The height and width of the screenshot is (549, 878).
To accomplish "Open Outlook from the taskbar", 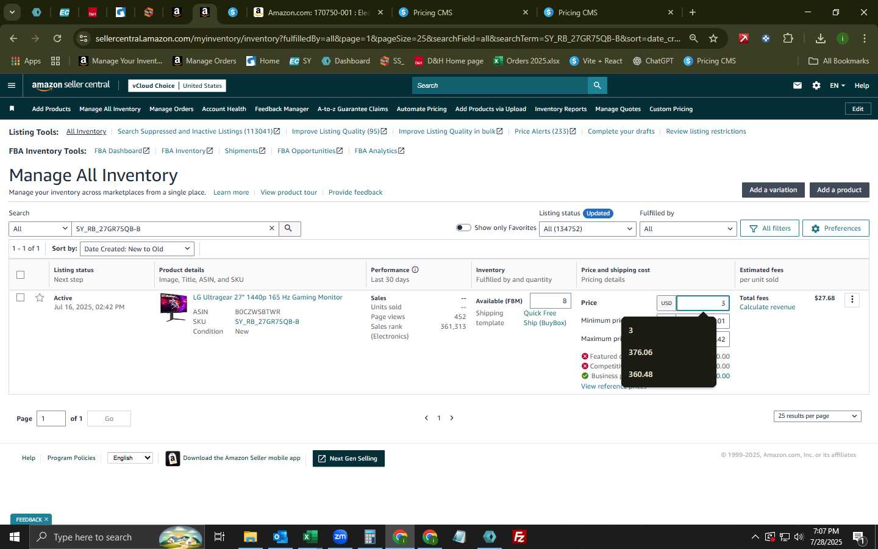I will click(280, 537).
